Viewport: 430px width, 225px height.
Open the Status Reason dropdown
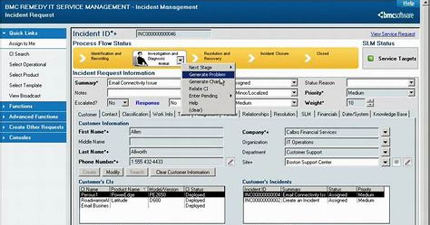pyautogui.click(x=411, y=83)
